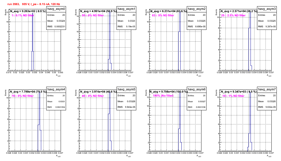Click the A_LED x-axis title under havg_asym0 plot

pos(58,75)
